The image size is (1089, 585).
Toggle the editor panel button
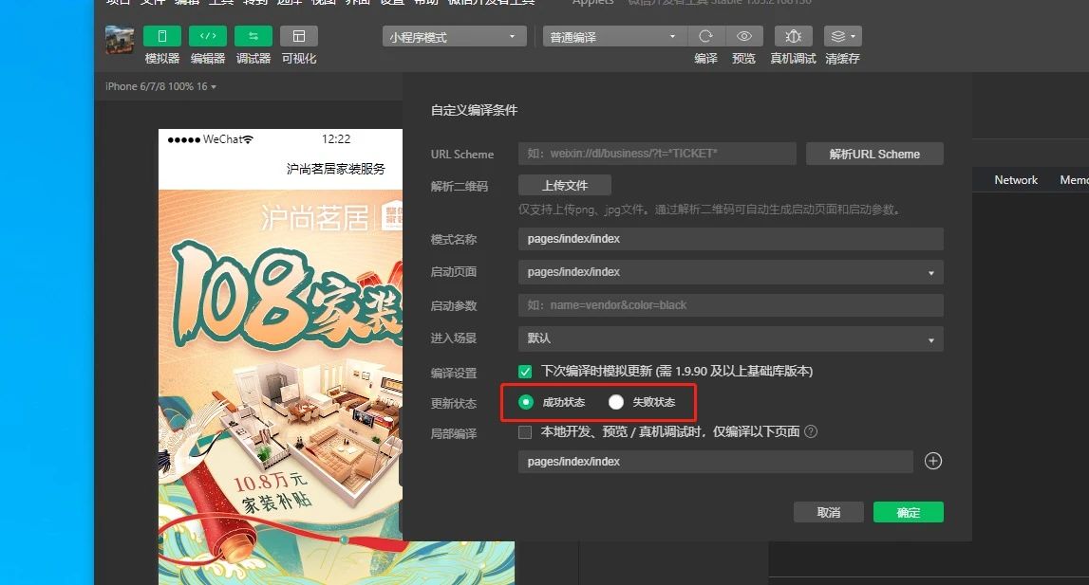pos(208,36)
